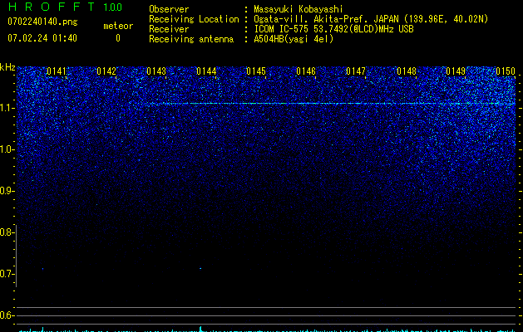Image resolution: width=523 pixels, height=332 pixels.
Task: Click the timestamp 07.02.24 01:40
Action: pyautogui.click(x=42, y=38)
